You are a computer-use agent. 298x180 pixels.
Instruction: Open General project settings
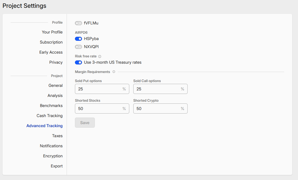pyautogui.click(x=55, y=86)
